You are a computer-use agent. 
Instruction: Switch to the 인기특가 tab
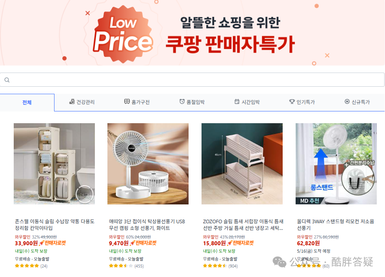pyautogui.click(x=302, y=102)
